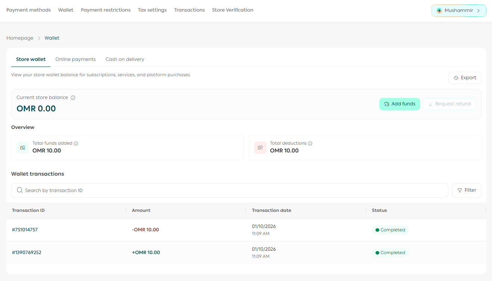Click the Add funds button

399,104
